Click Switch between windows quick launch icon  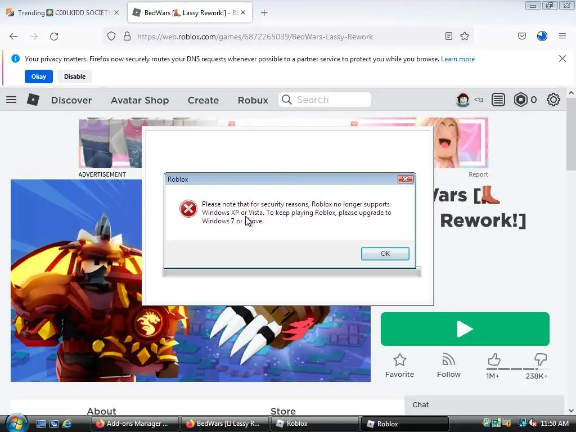pyautogui.click(x=54, y=424)
